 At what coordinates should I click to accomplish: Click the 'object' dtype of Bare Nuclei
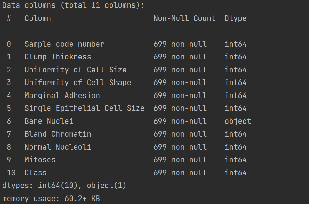tap(238, 121)
